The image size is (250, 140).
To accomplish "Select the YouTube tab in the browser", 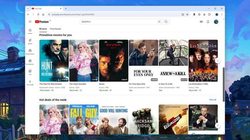I will [x=46, y=9].
